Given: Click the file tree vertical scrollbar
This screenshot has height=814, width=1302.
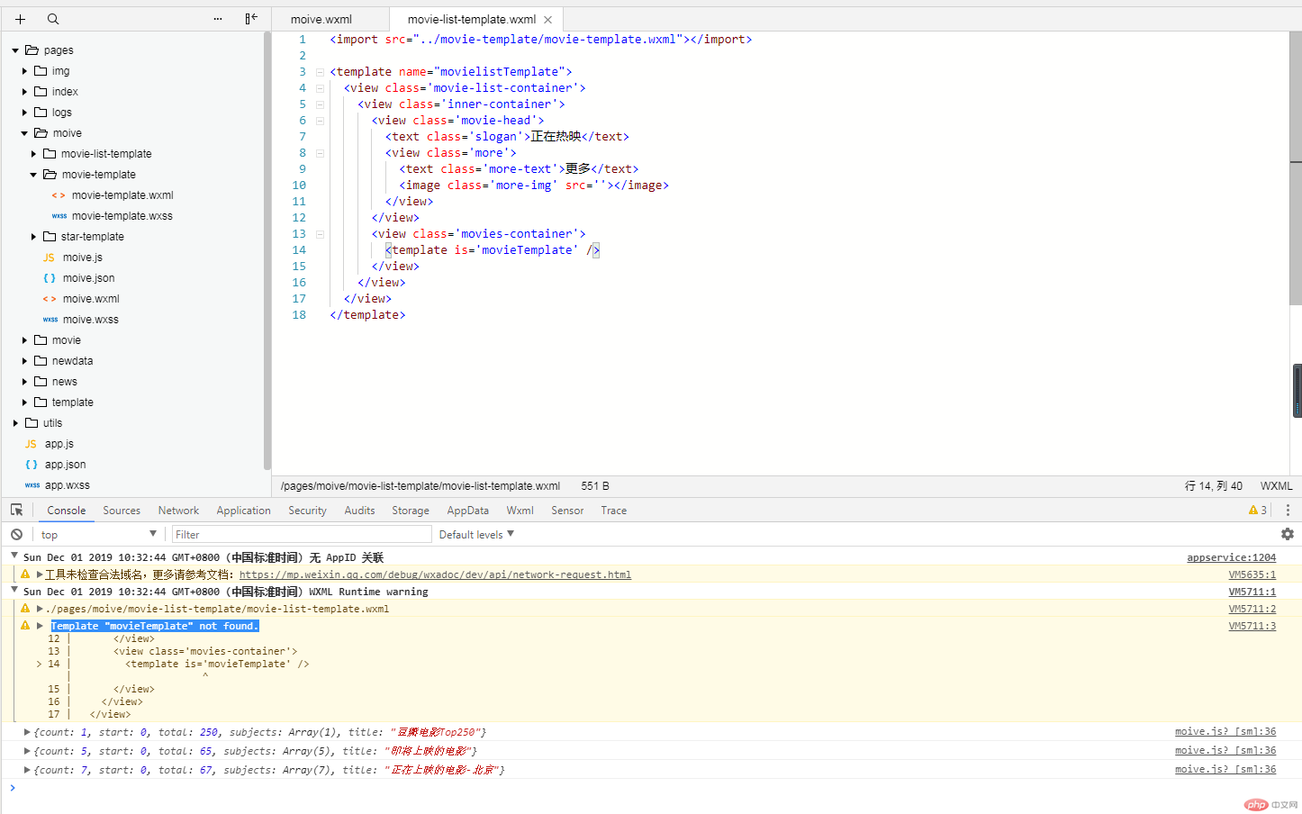Looking at the screenshot, I should coord(267,250).
